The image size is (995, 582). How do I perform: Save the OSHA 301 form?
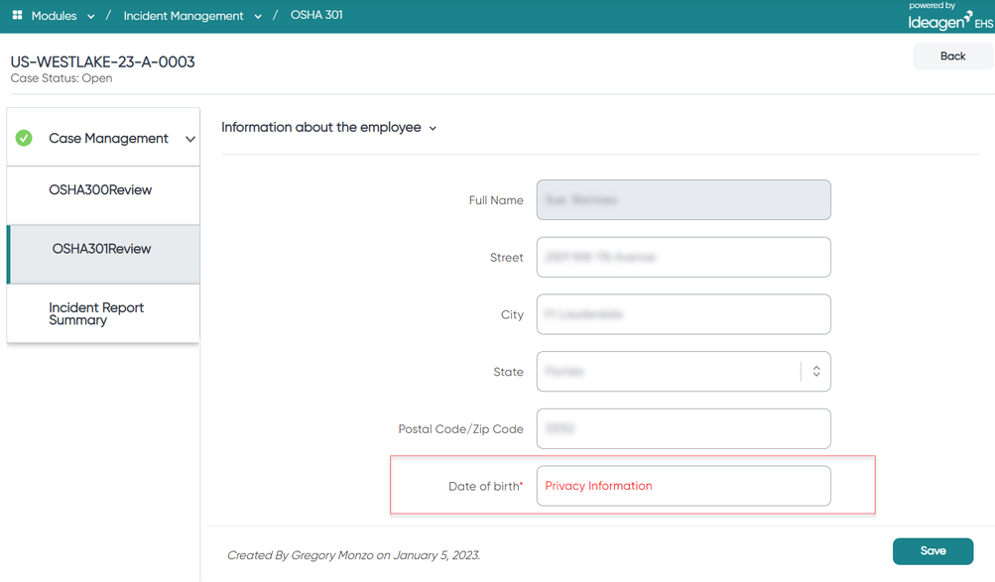pos(933,551)
